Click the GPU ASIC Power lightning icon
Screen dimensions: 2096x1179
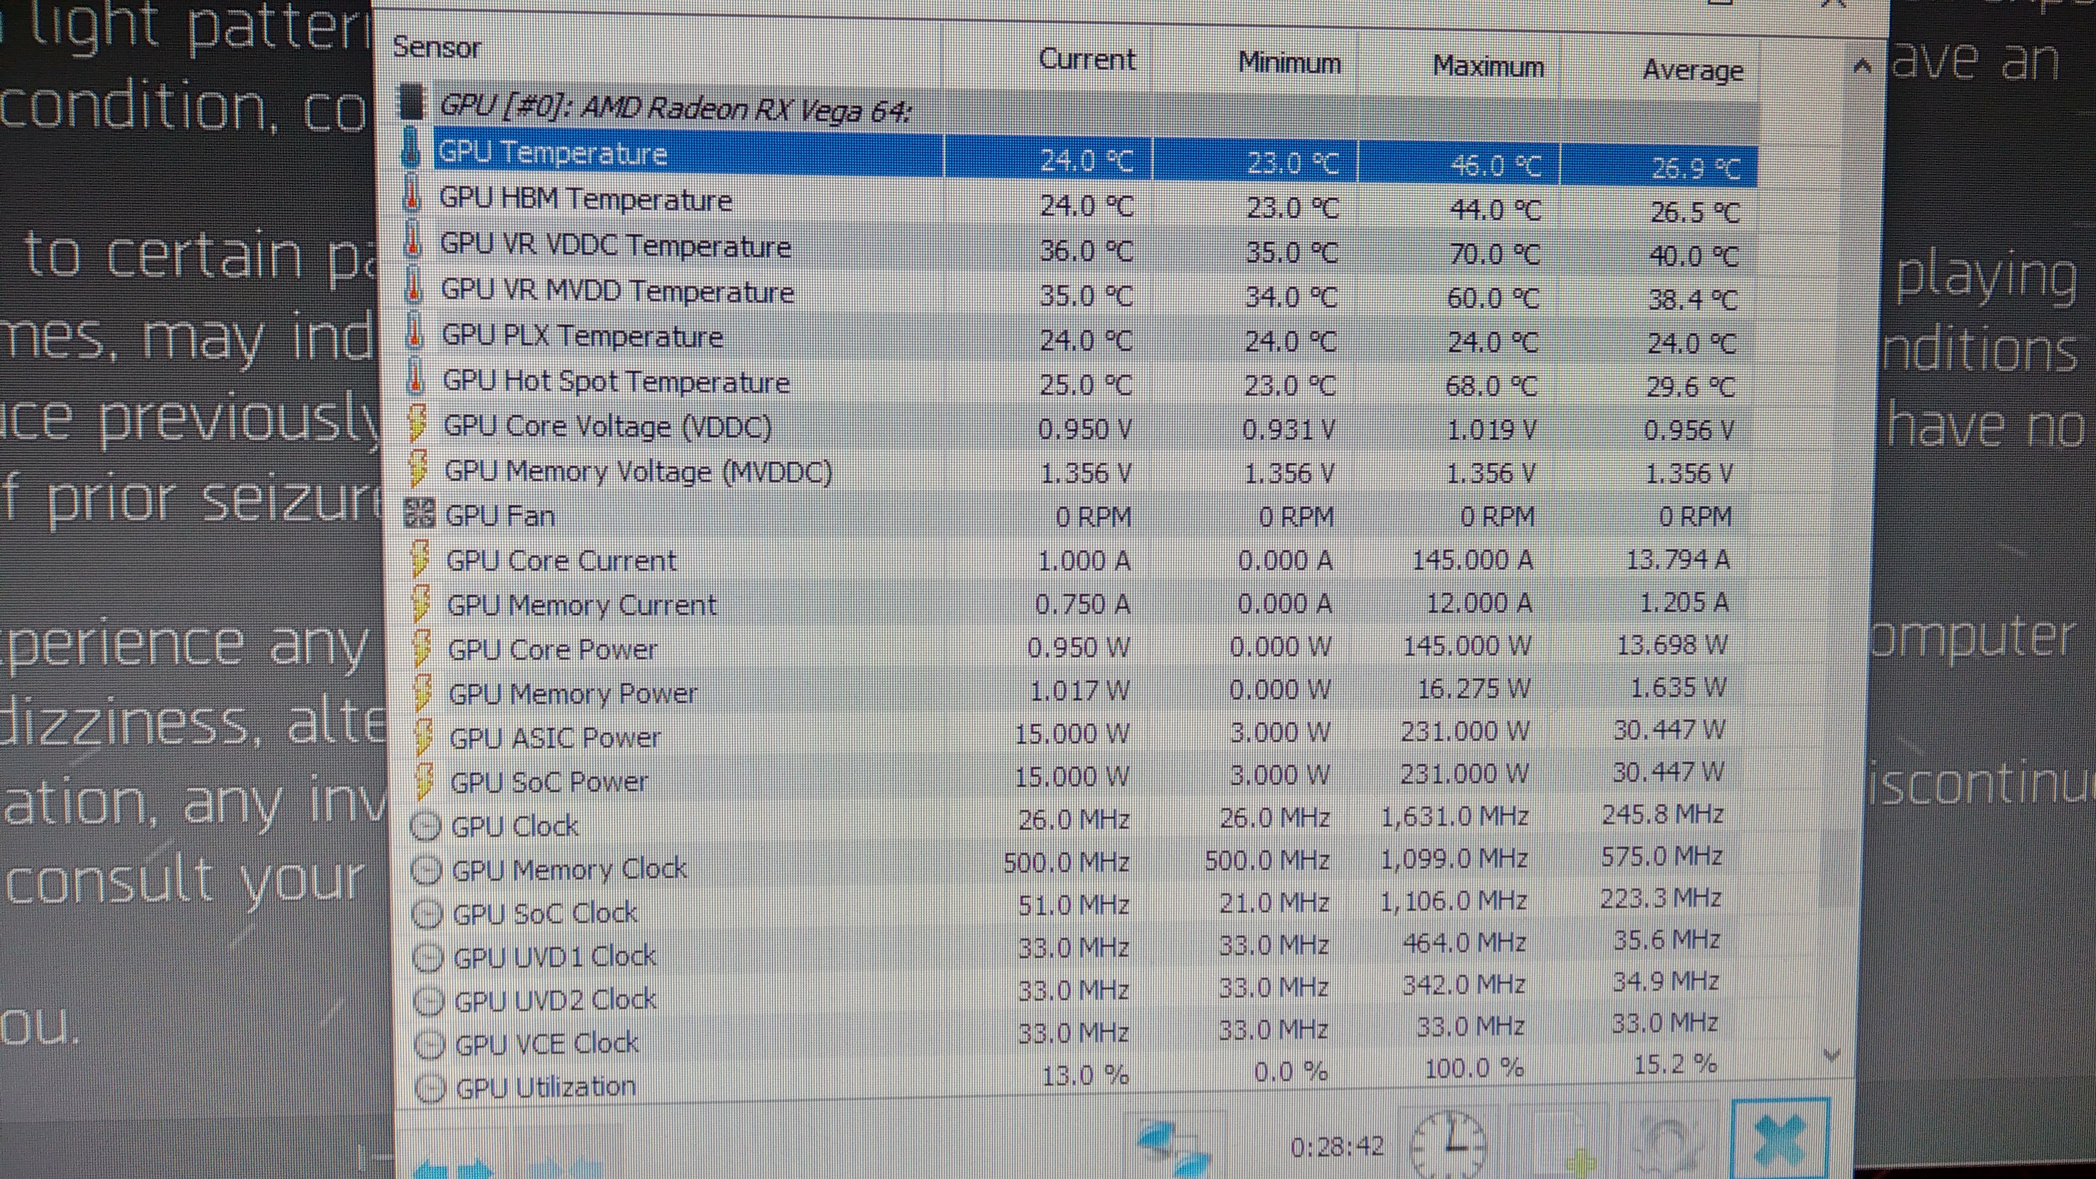[x=424, y=736]
